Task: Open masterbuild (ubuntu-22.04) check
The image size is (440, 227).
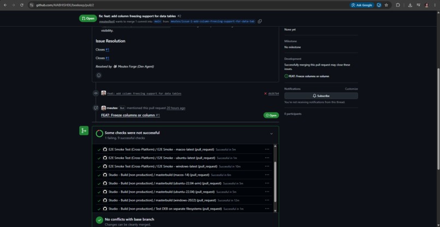Action: (x=162, y=192)
